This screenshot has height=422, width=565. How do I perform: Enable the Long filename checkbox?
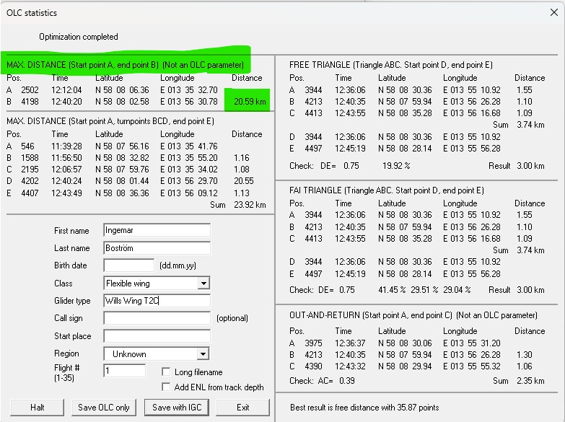coord(166,372)
